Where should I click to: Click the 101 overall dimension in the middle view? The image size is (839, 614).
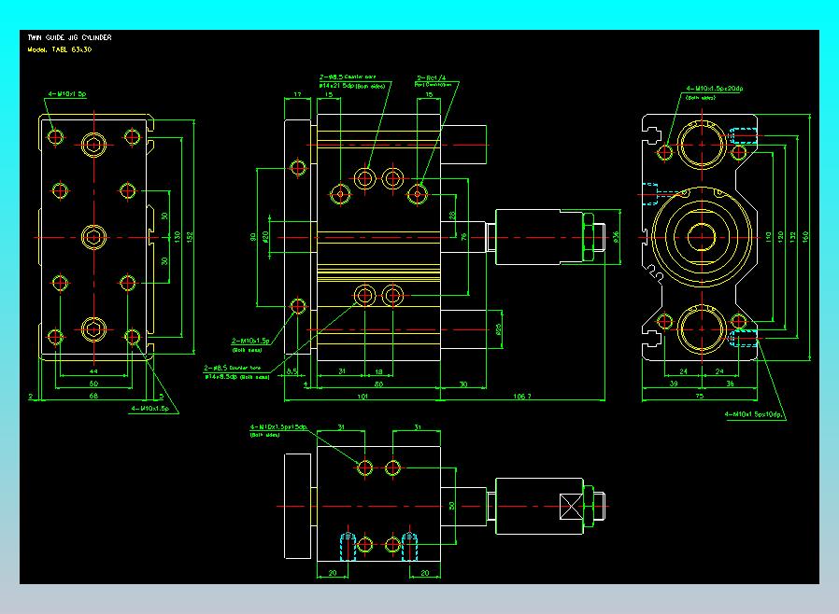pos(363,397)
